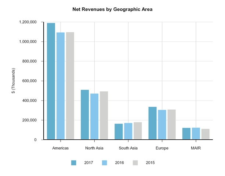The width and height of the screenshot is (225, 176).
Task: Click the Europe x-axis category label
Action: [x=162, y=148]
